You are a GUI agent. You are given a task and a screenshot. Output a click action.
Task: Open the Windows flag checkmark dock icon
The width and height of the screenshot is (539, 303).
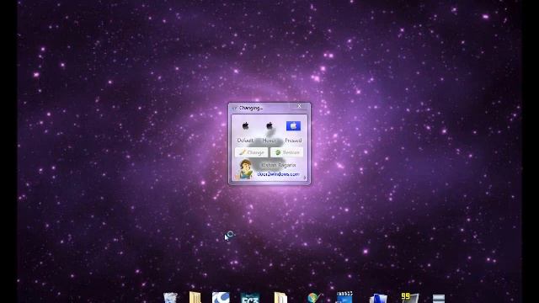[x=314, y=298]
